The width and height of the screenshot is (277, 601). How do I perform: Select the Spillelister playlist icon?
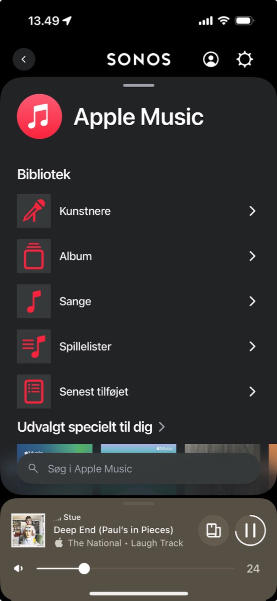coord(34,346)
